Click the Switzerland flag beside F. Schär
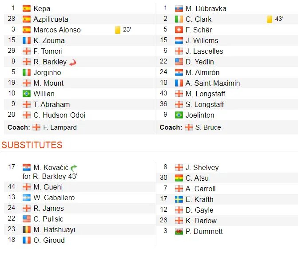Viewport: 298px width, 253px height. [179, 30]
